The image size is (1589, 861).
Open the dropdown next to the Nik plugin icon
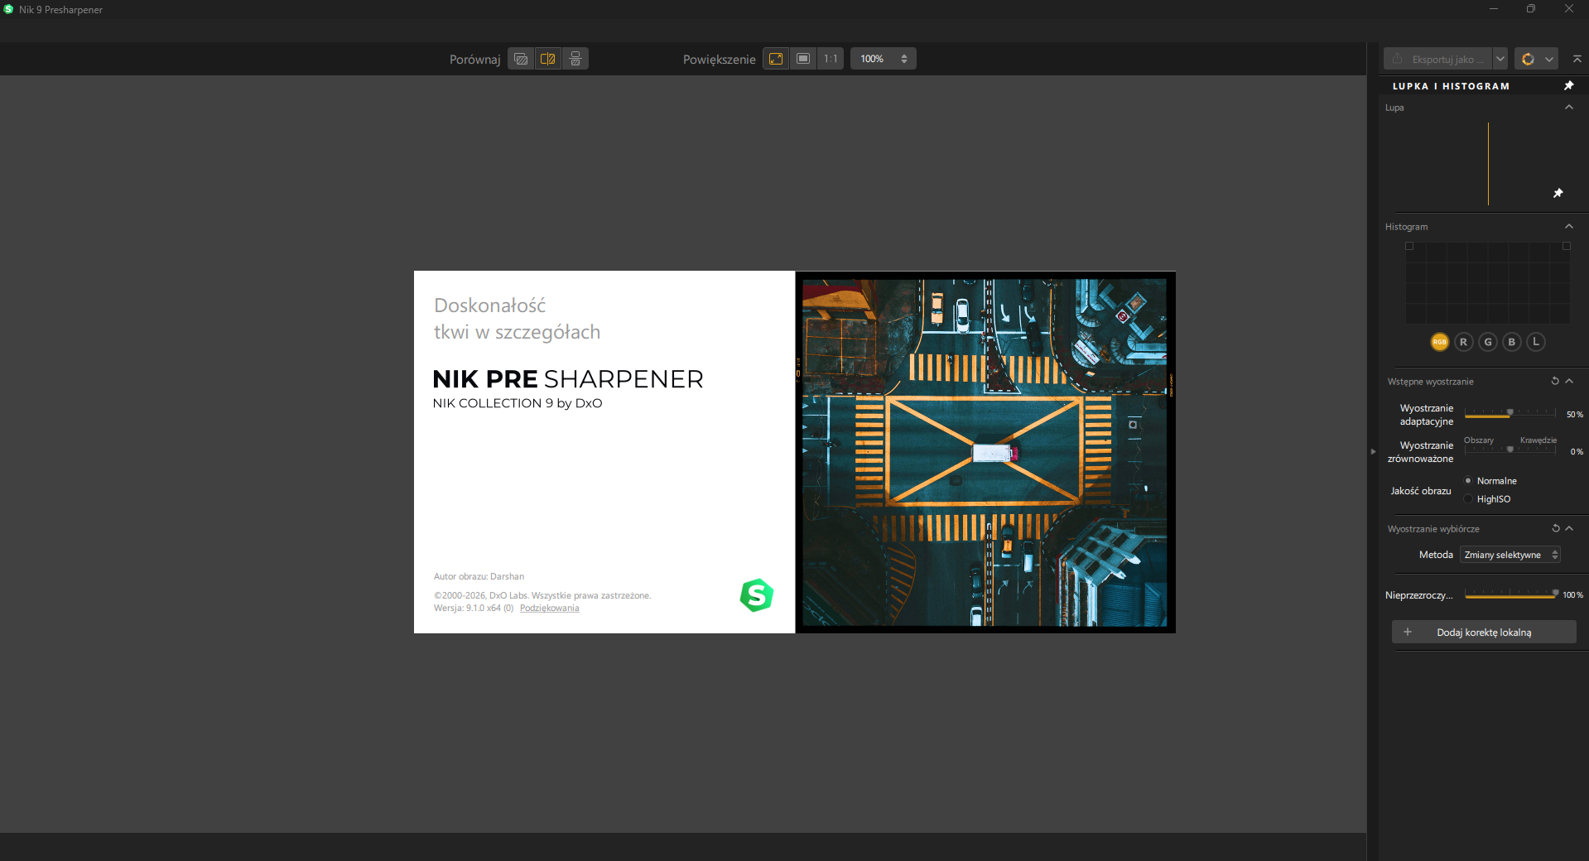[1549, 59]
